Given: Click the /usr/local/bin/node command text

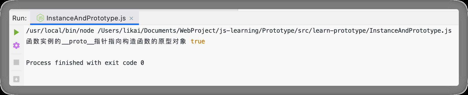Looking at the screenshot, I should coord(60,31).
